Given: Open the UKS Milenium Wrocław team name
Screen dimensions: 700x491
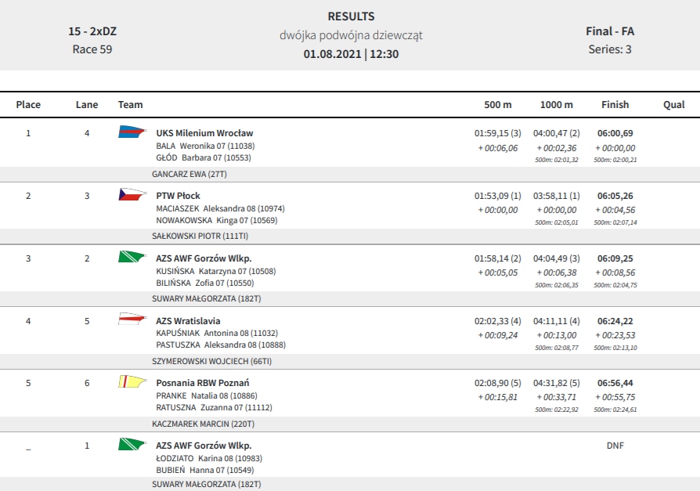Looking at the screenshot, I should click(204, 133).
